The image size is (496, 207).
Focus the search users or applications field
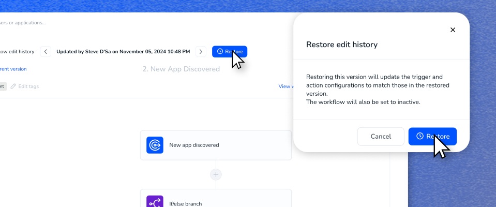[x=23, y=23]
